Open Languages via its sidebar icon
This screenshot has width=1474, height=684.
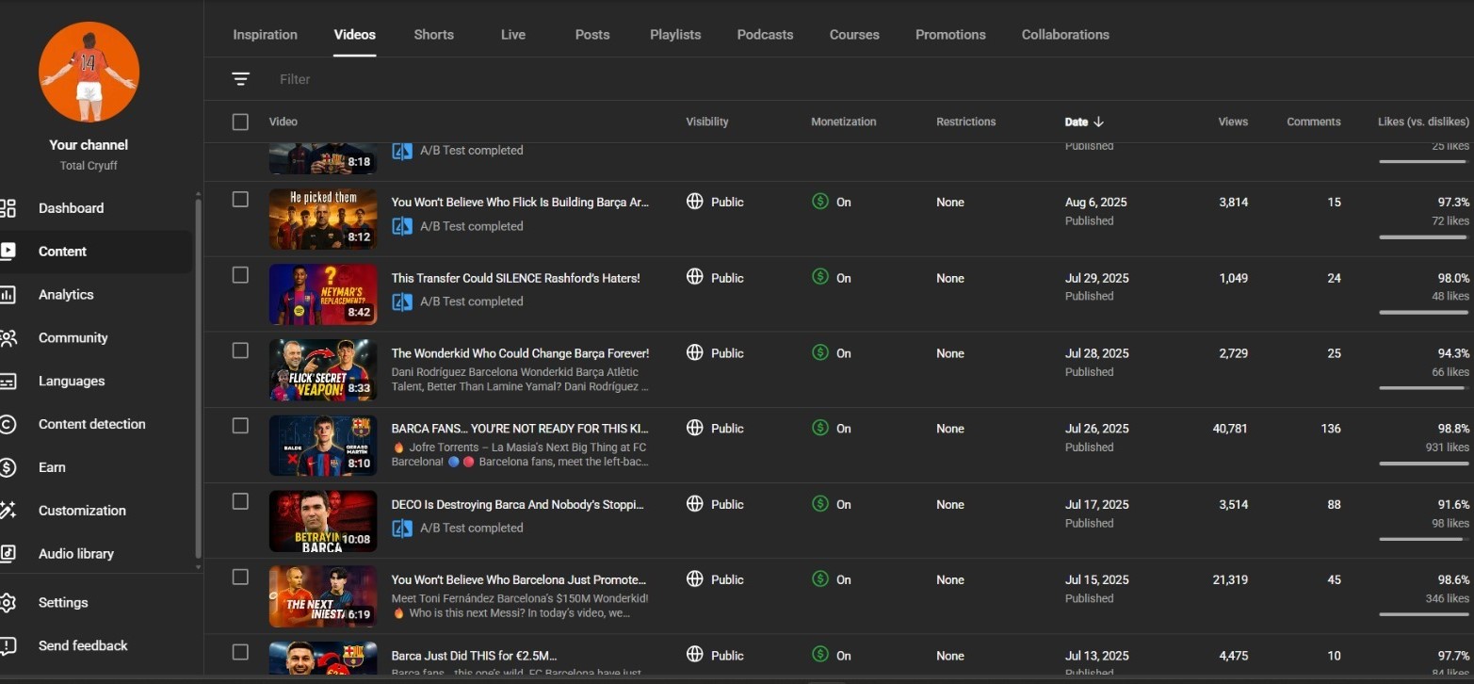[x=8, y=382]
